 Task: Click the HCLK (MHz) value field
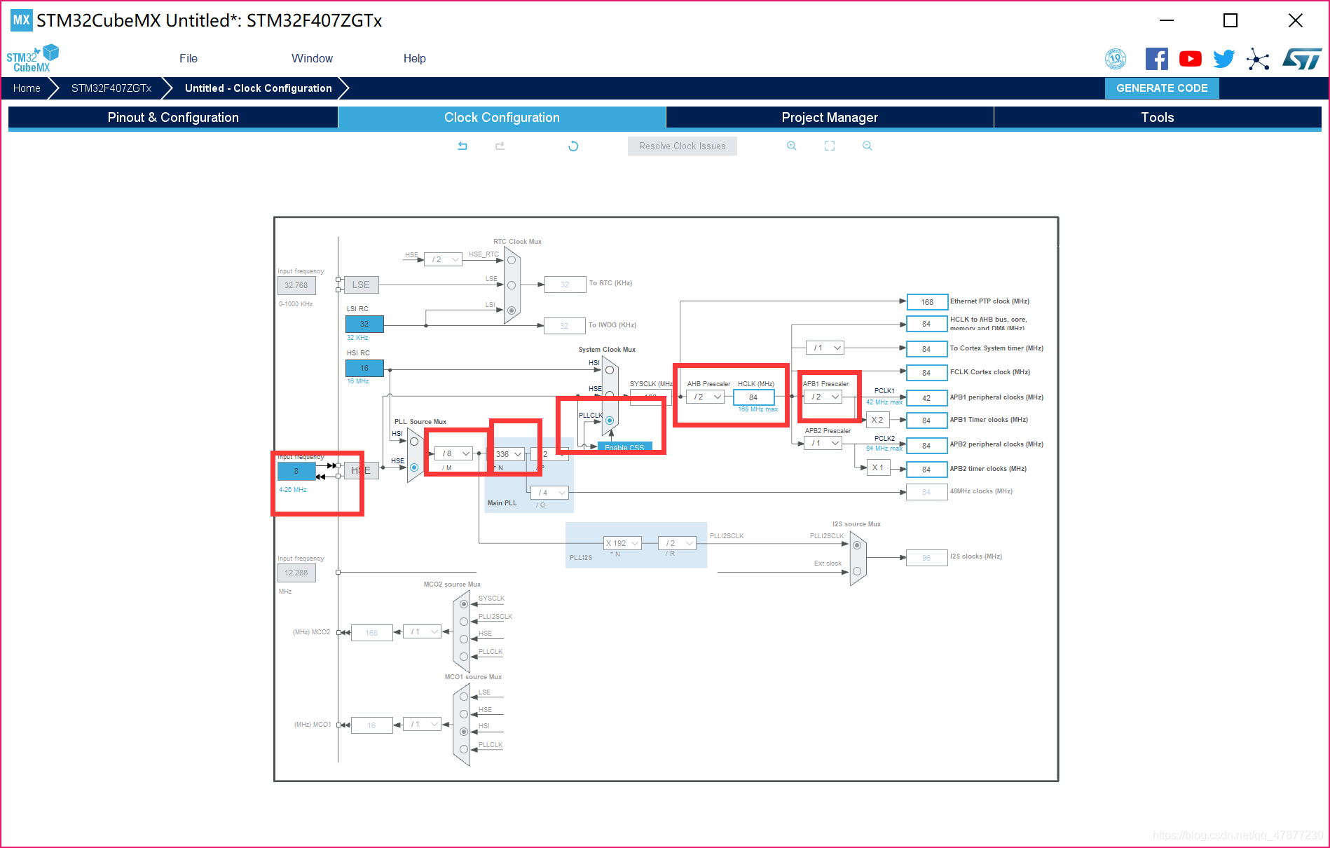[x=753, y=397]
